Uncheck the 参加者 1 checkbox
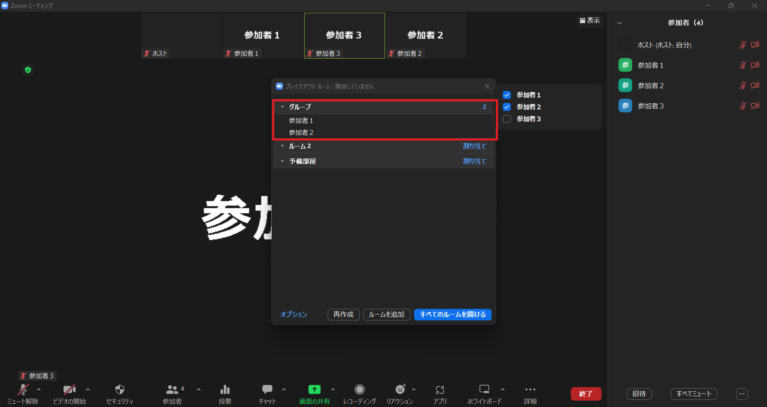Screen dimensions: 767x407 click(507, 95)
